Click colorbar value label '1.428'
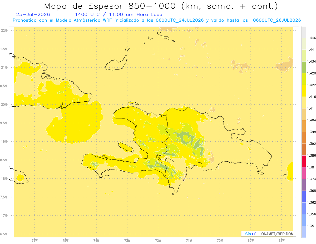This screenshot has height=244, width=316. (312, 73)
